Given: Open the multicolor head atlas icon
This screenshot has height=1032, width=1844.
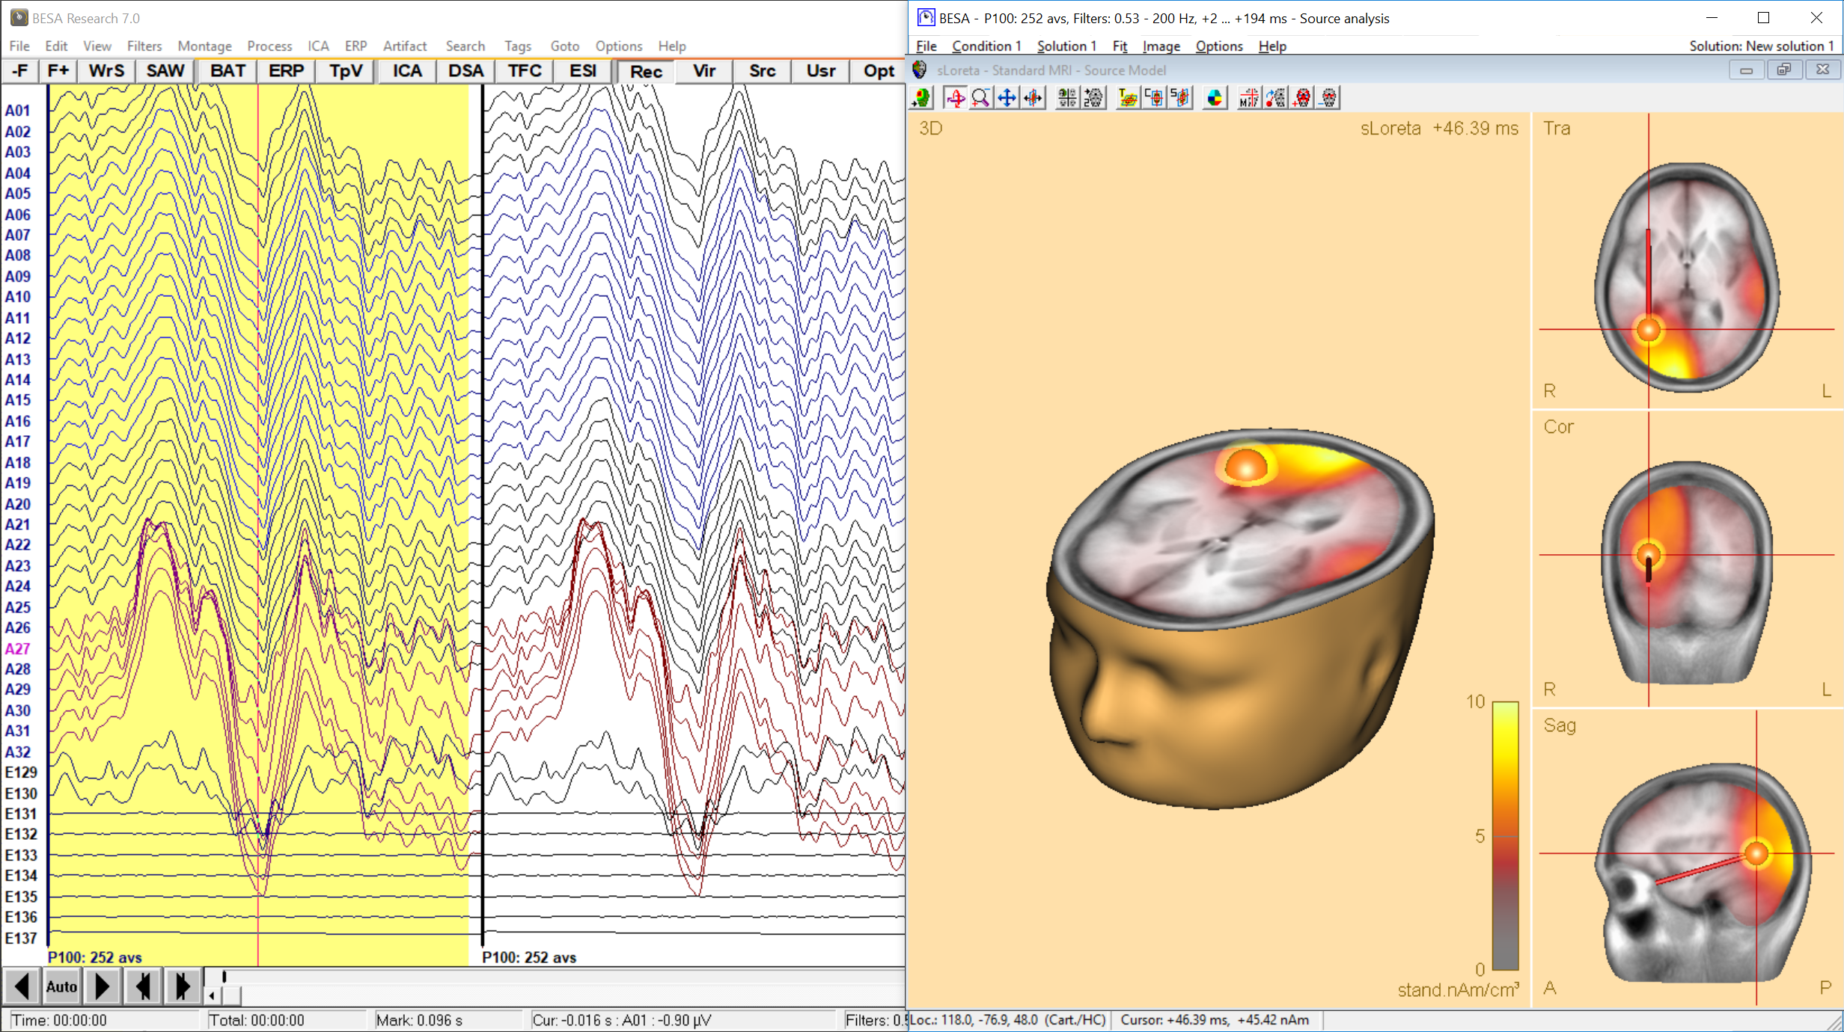Looking at the screenshot, I should [x=1215, y=98].
